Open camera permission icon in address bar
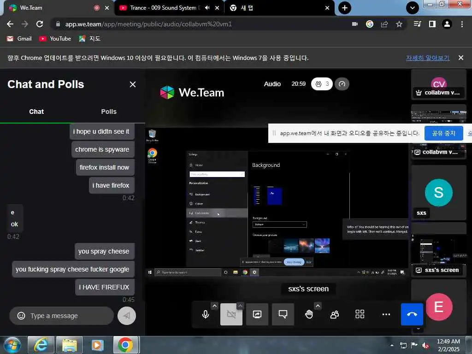The height and width of the screenshot is (354, 472). click(x=355, y=24)
